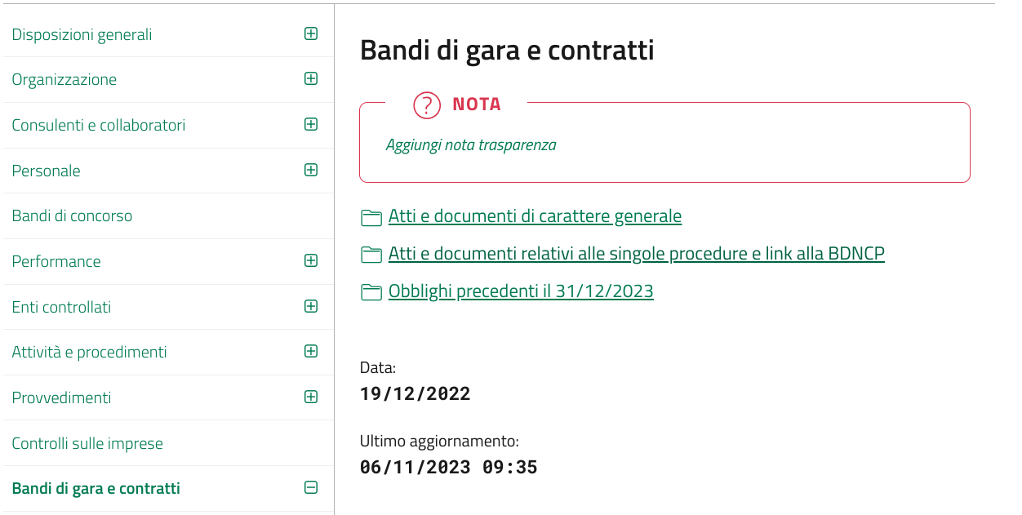The image size is (1022, 515).
Task: Click Aggiungi nota trasparenza text
Action: [471, 145]
